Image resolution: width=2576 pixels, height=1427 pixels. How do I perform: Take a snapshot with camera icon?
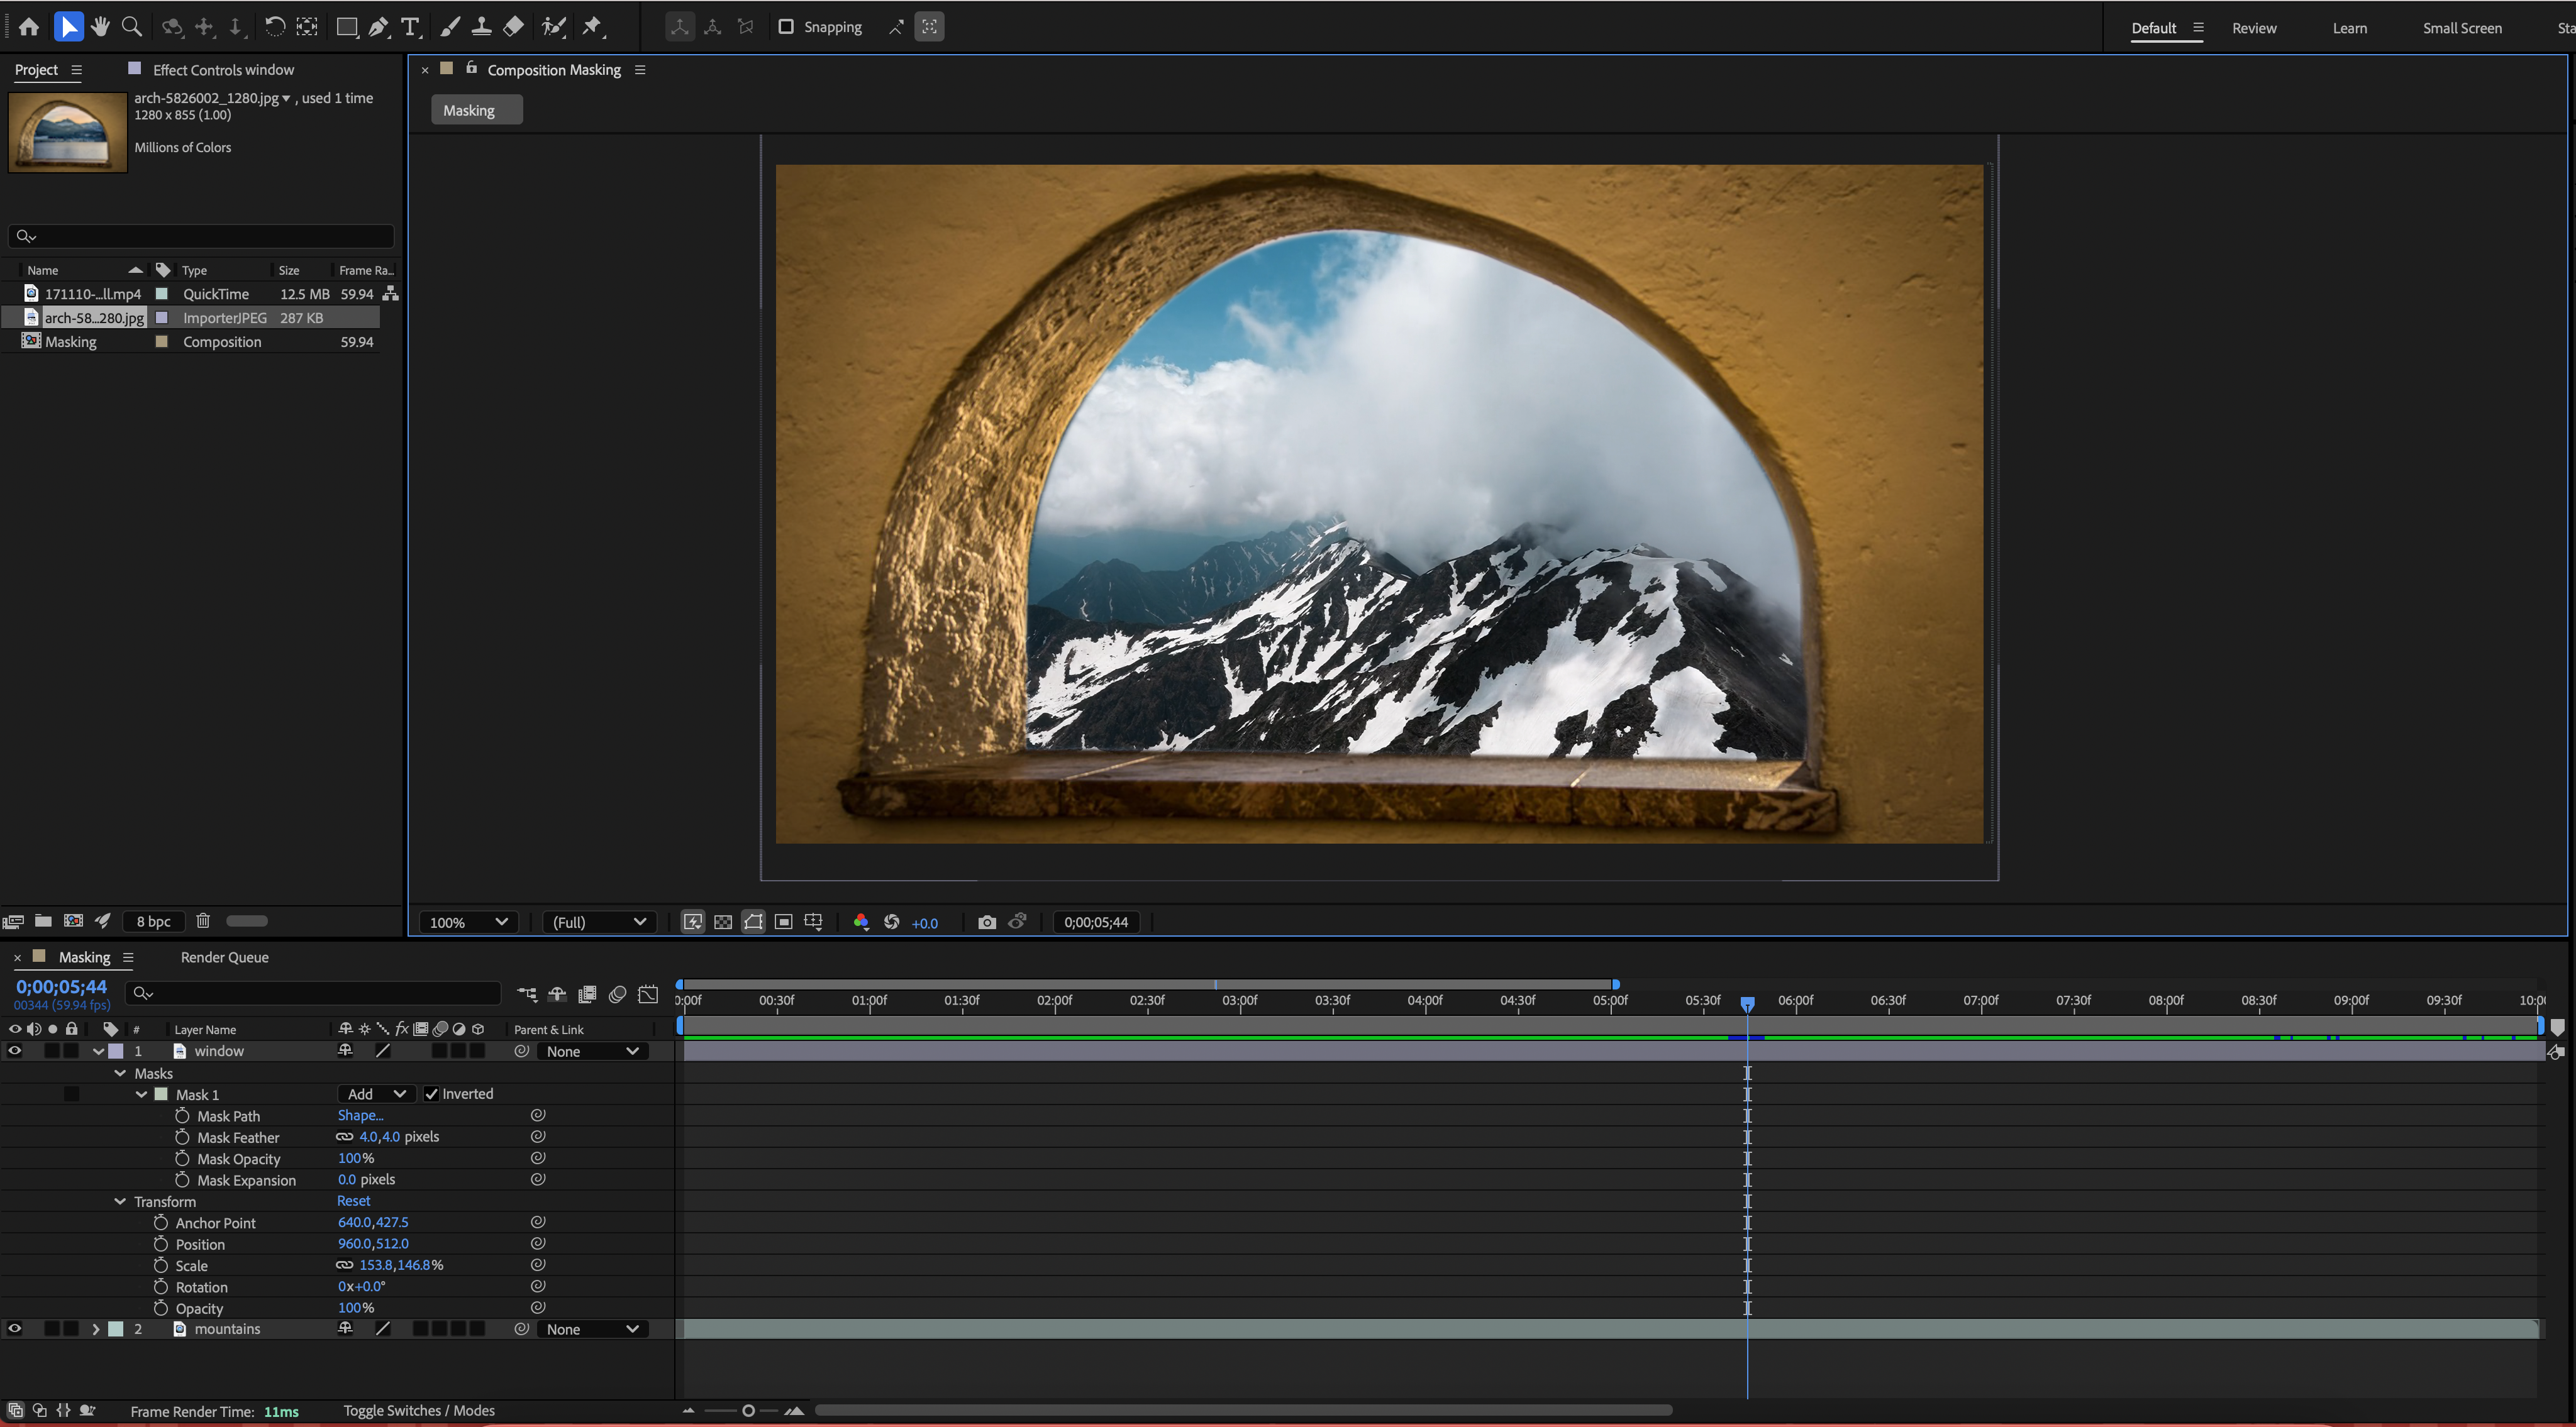pyautogui.click(x=986, y=922)
